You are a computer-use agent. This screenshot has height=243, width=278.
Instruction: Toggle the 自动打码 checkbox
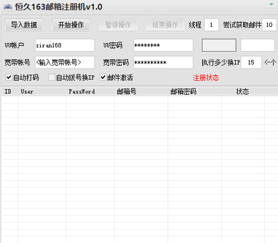(x=9, y=77)
